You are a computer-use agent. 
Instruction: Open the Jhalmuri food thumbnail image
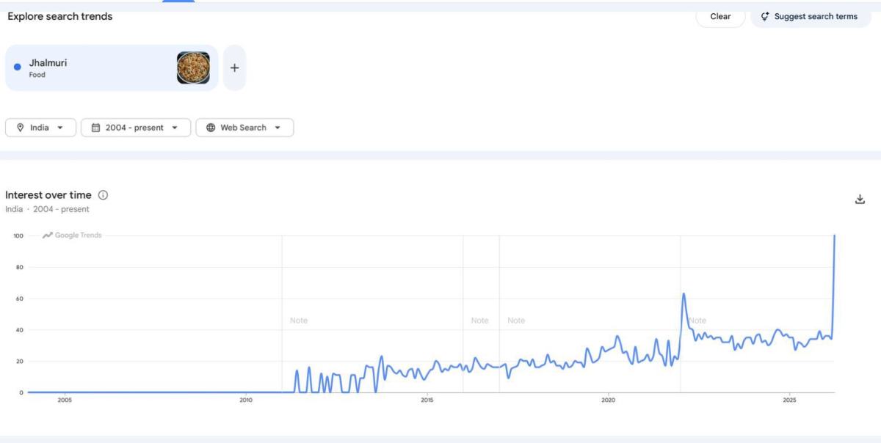pyautogui.click(x=193, y=68)
